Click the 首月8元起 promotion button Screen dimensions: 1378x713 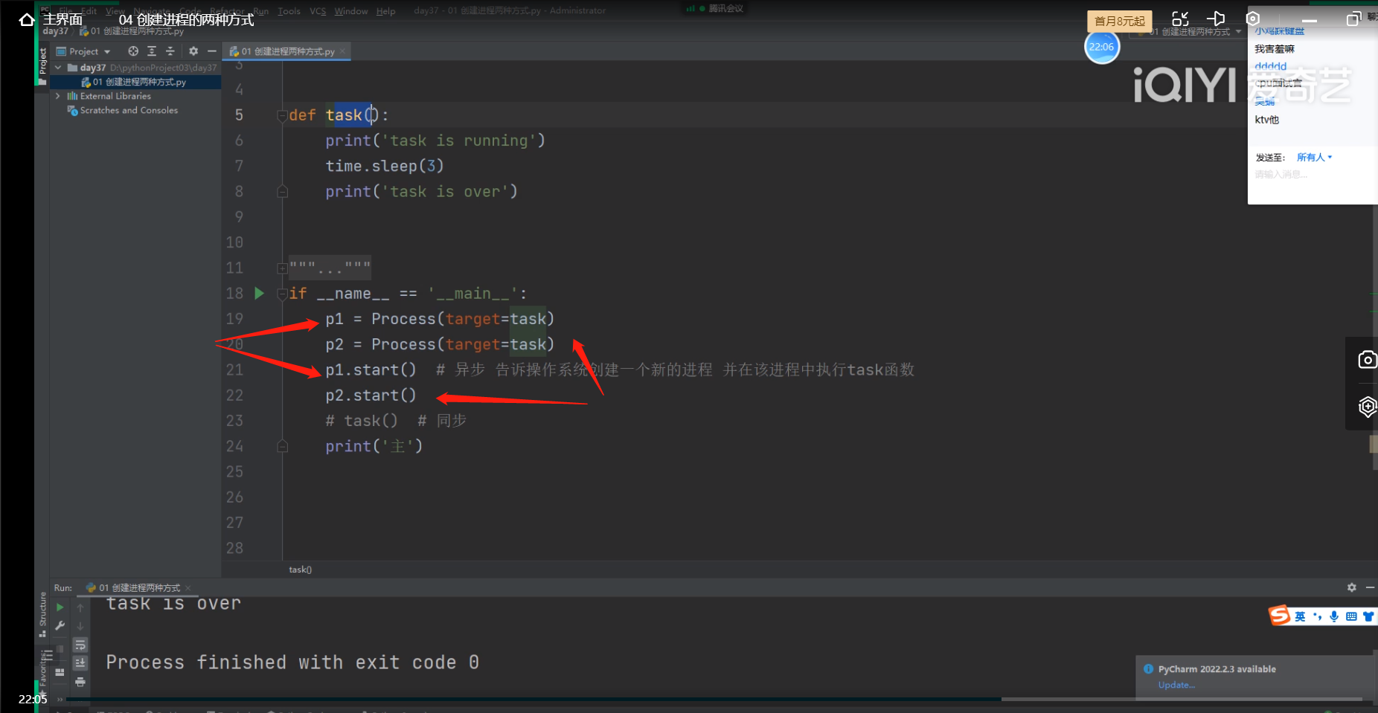click(x=1119, y=21)
